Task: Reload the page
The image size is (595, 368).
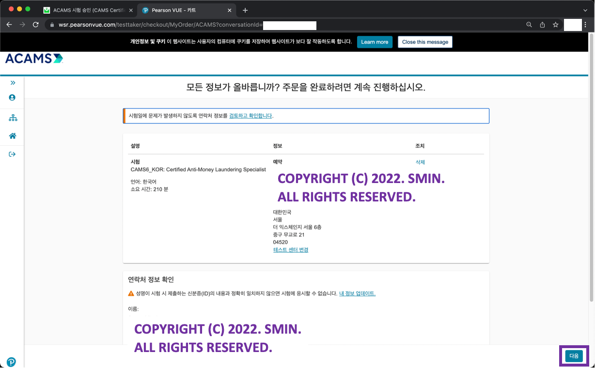Action: (x=35, y=25)
